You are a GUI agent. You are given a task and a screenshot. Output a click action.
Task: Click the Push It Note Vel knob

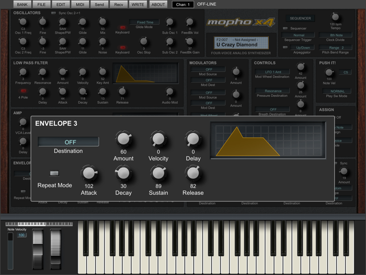pos(329,72)
